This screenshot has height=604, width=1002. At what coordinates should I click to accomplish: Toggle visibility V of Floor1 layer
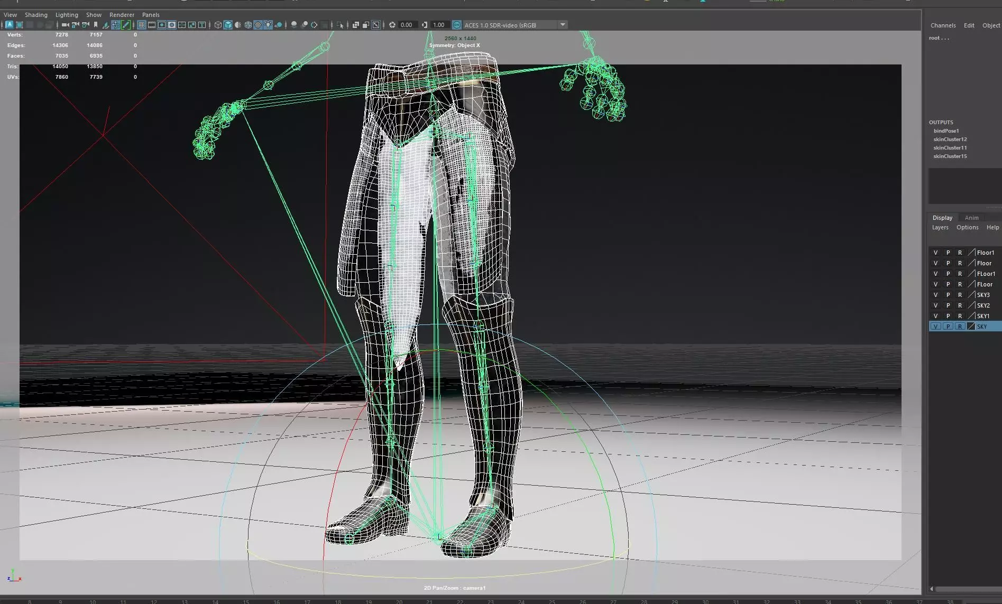click(x=935, y=253)
